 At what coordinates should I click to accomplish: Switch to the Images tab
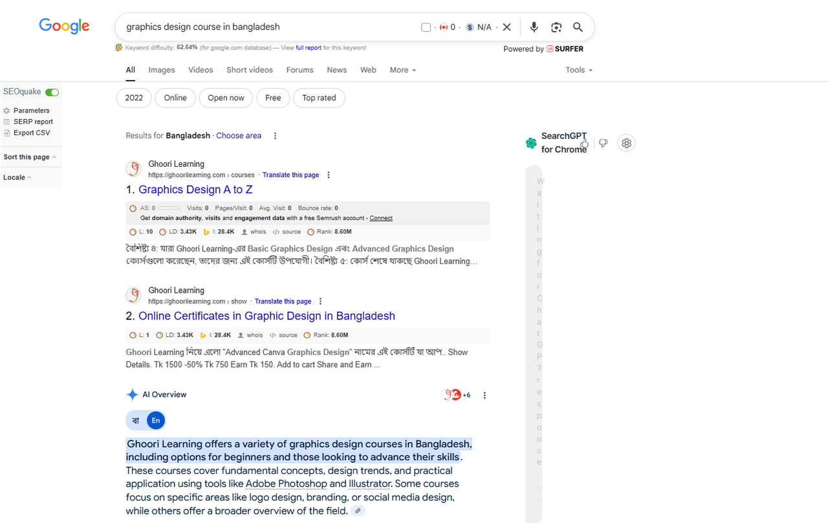click(x=162, y=70)
